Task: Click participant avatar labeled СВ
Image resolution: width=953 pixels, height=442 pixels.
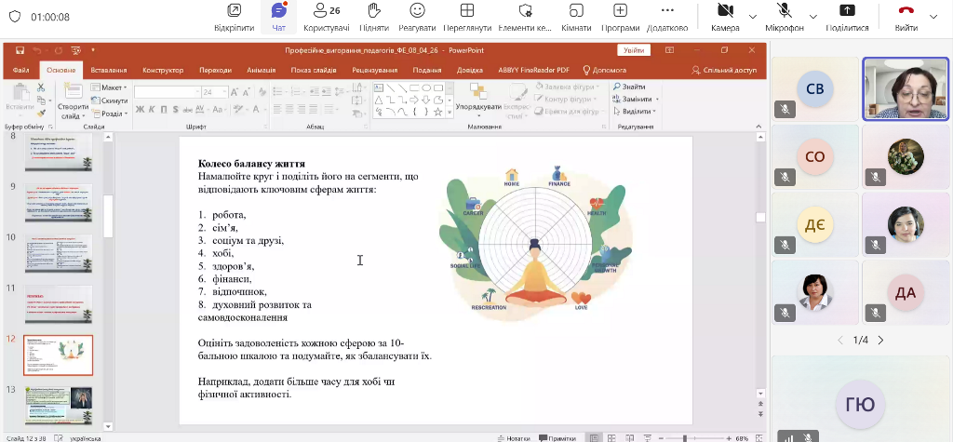Action: [814, 89]
